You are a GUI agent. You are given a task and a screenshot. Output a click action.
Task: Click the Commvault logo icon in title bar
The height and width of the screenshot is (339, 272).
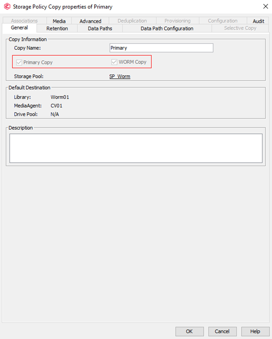[7, 6]
